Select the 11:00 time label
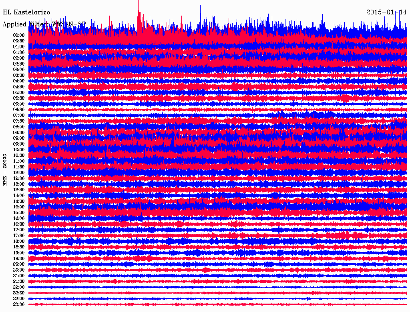Screen dimensions: 410x312 point(19,162)
